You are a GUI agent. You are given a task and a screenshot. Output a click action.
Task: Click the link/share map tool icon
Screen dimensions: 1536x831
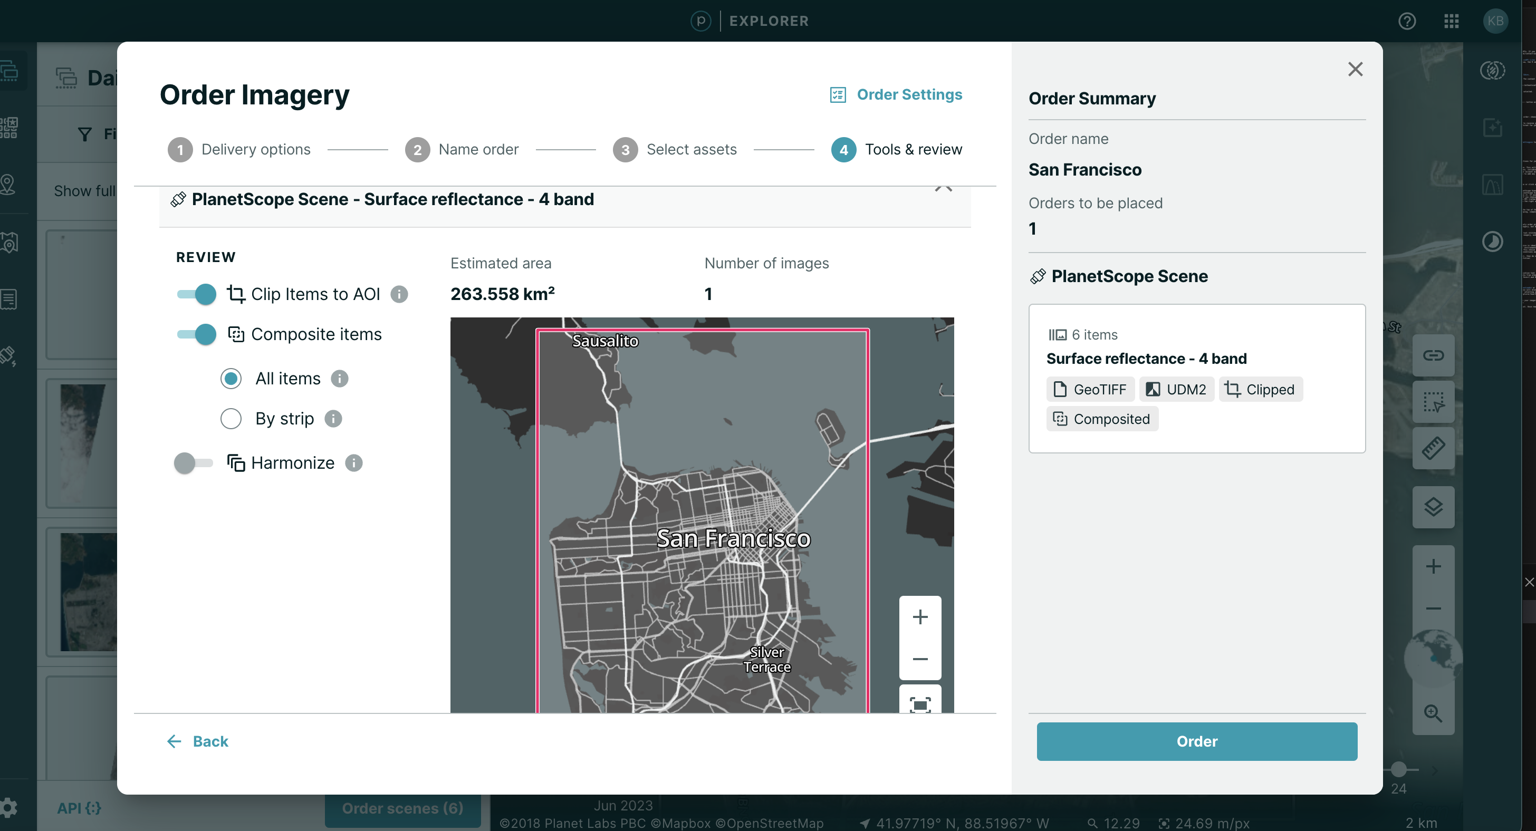(1433, 356)
